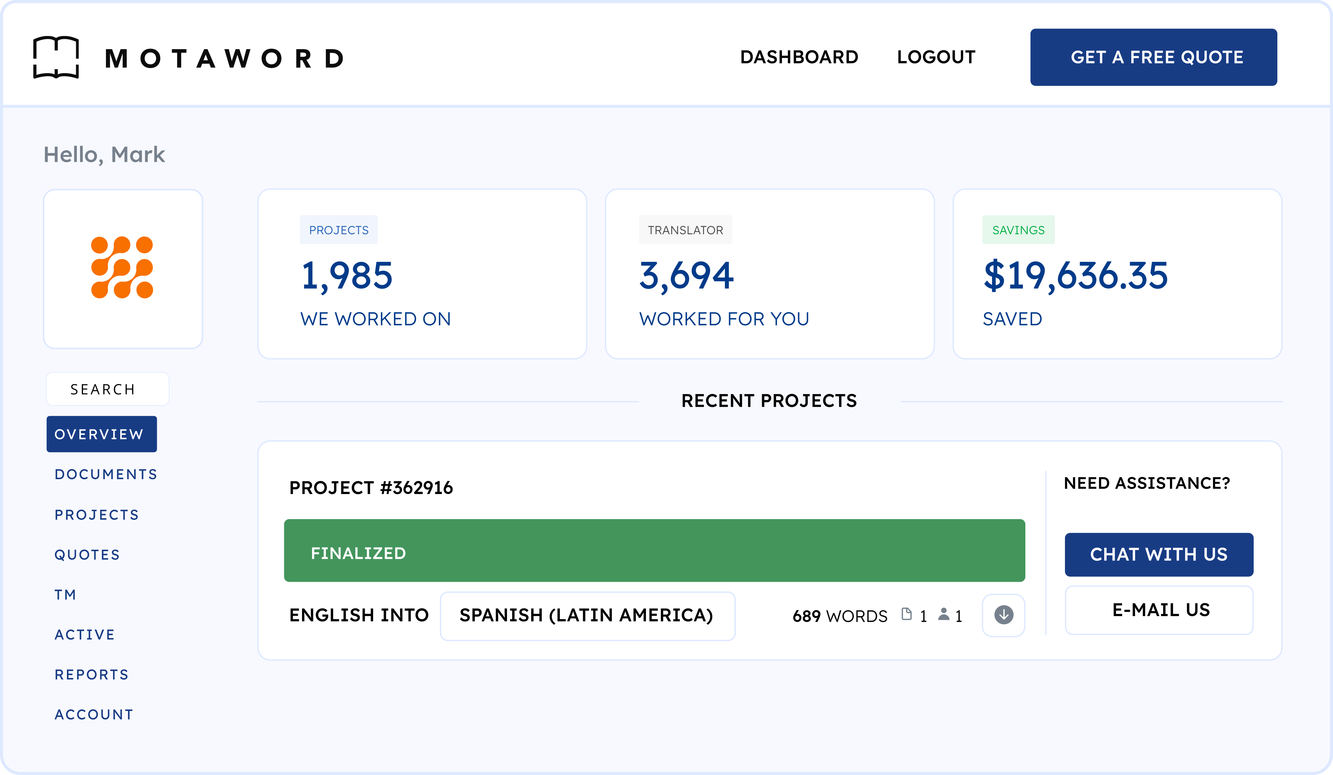Click the Search field in the sidebar

(107, 389)
